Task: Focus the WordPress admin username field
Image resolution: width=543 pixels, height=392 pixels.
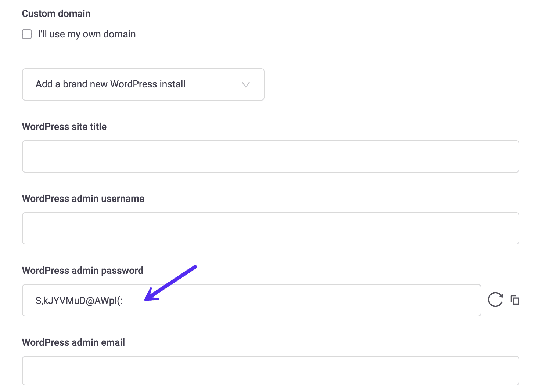Action: (x=270, y=228)
